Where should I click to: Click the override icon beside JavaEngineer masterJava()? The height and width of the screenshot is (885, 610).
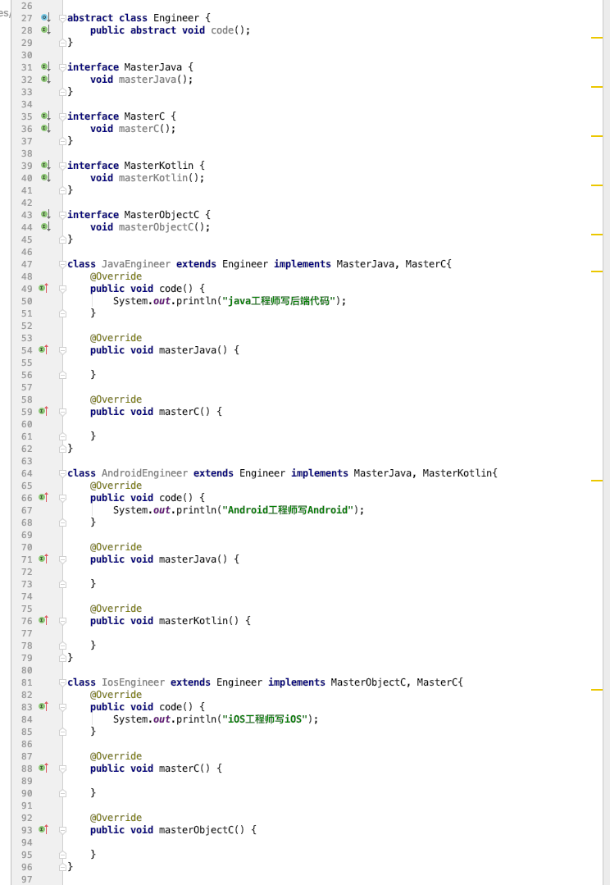pos(43,349)
